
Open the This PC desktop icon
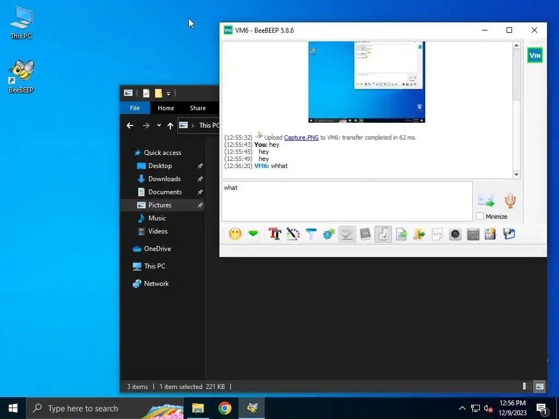[x=21, y=22]
